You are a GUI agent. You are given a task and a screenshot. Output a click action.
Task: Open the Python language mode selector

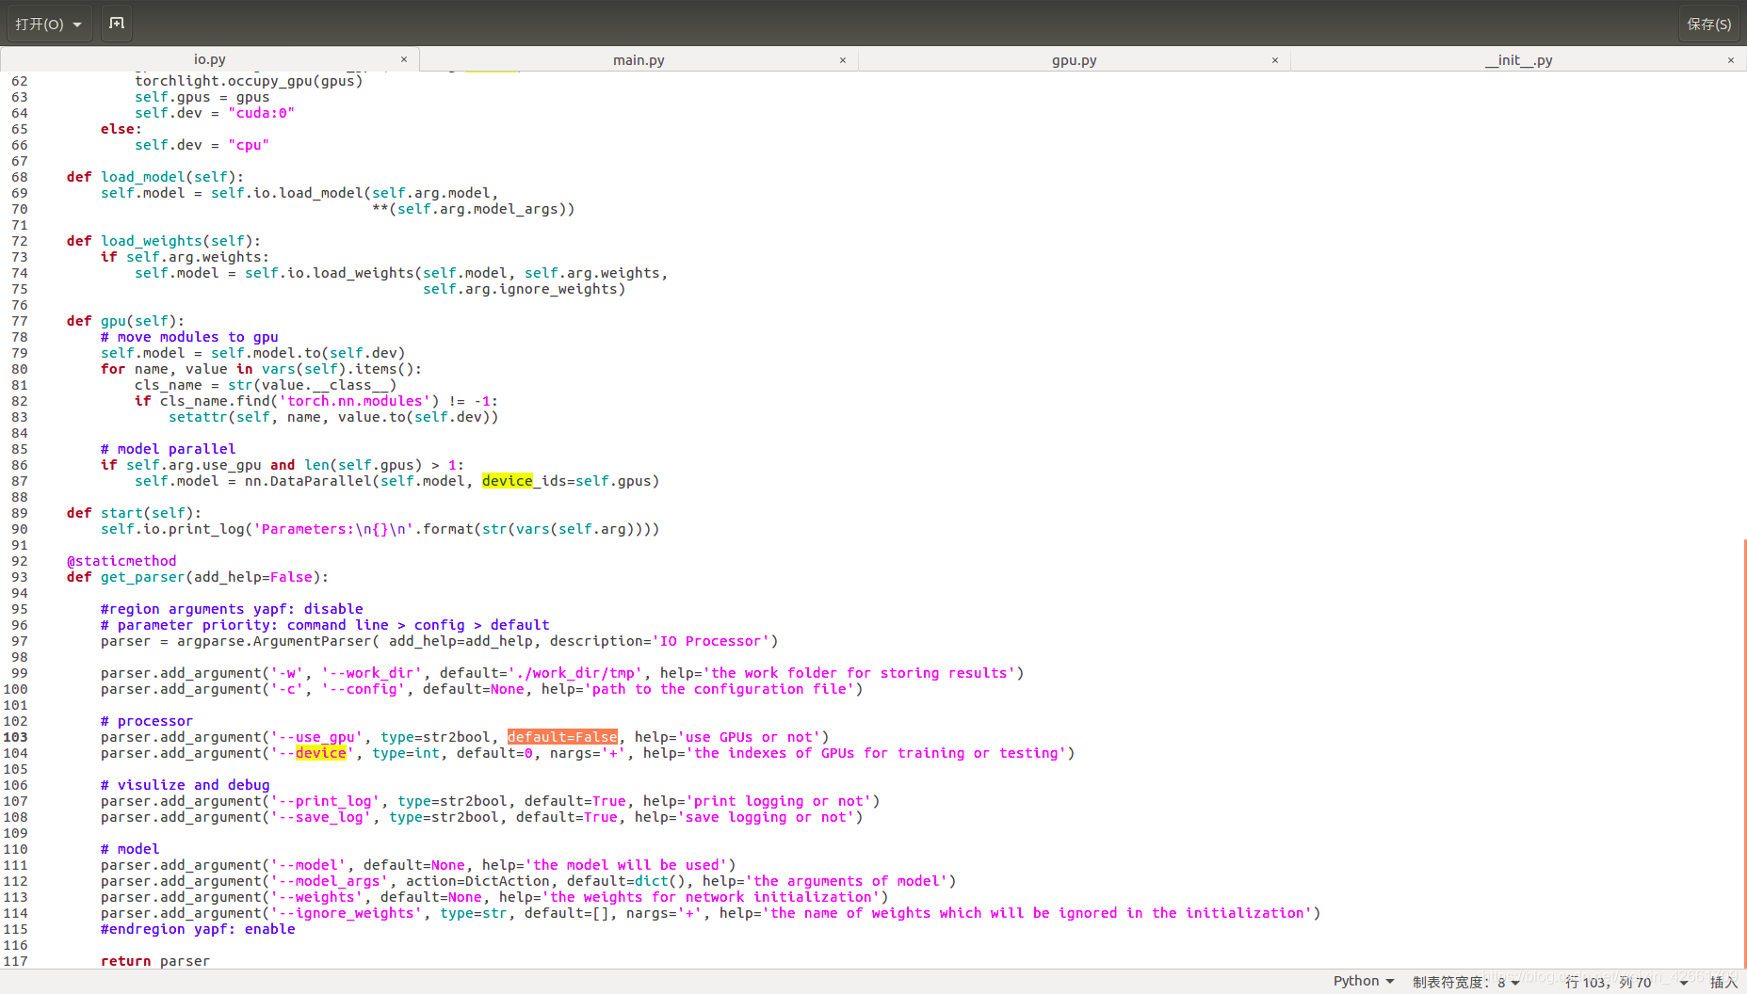(x=1359, y=980)
